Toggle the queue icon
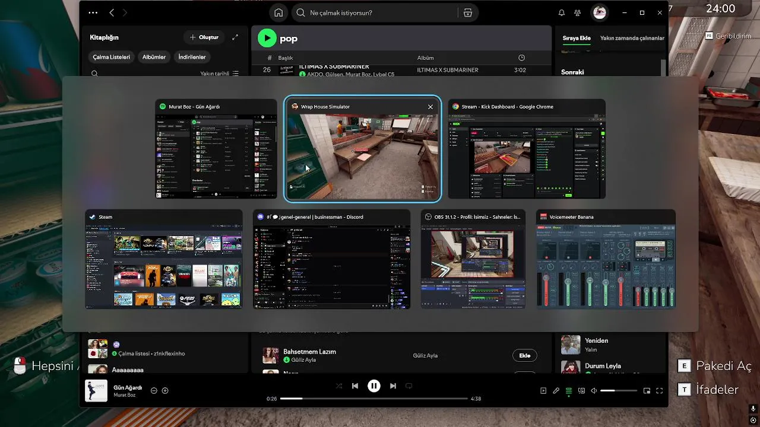The image size is (760, 427). click(x=569, y=391)
